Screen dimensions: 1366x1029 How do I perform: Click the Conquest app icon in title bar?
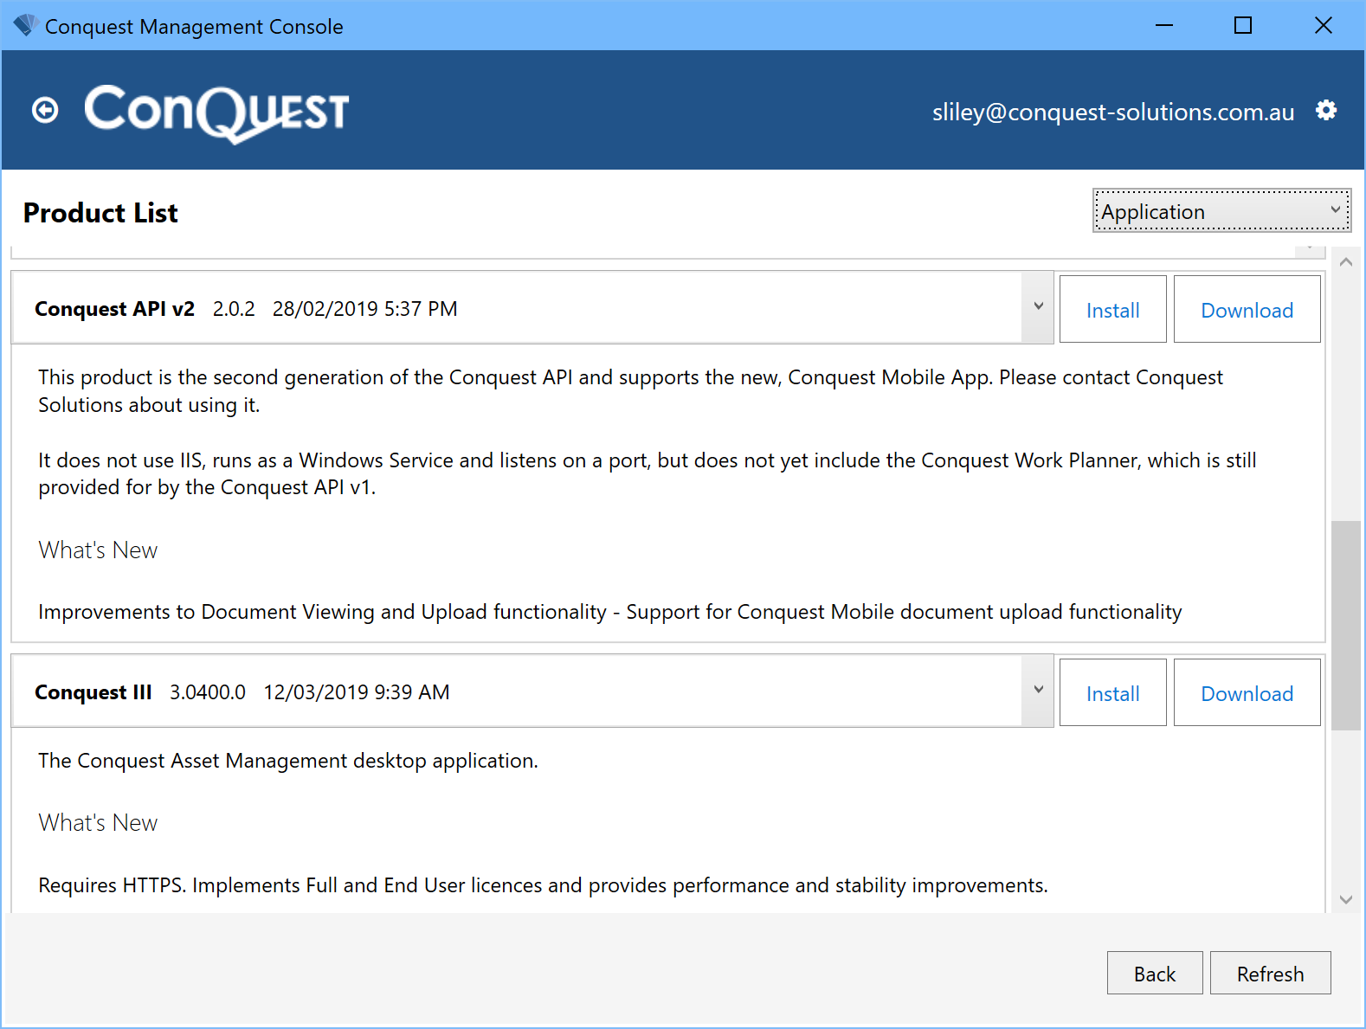(24, 26)
